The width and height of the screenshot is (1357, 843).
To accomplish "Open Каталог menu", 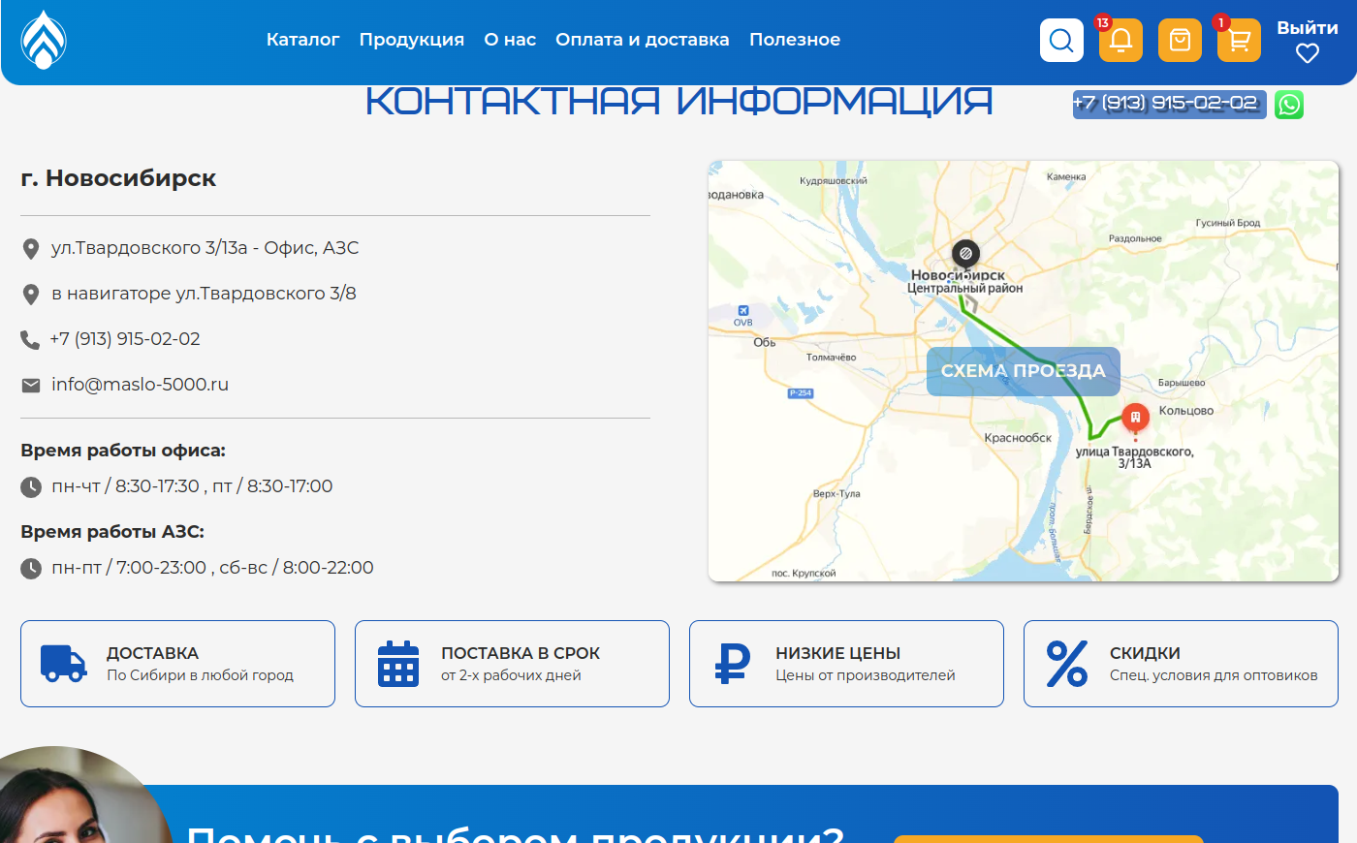I will tap(302, 40).
